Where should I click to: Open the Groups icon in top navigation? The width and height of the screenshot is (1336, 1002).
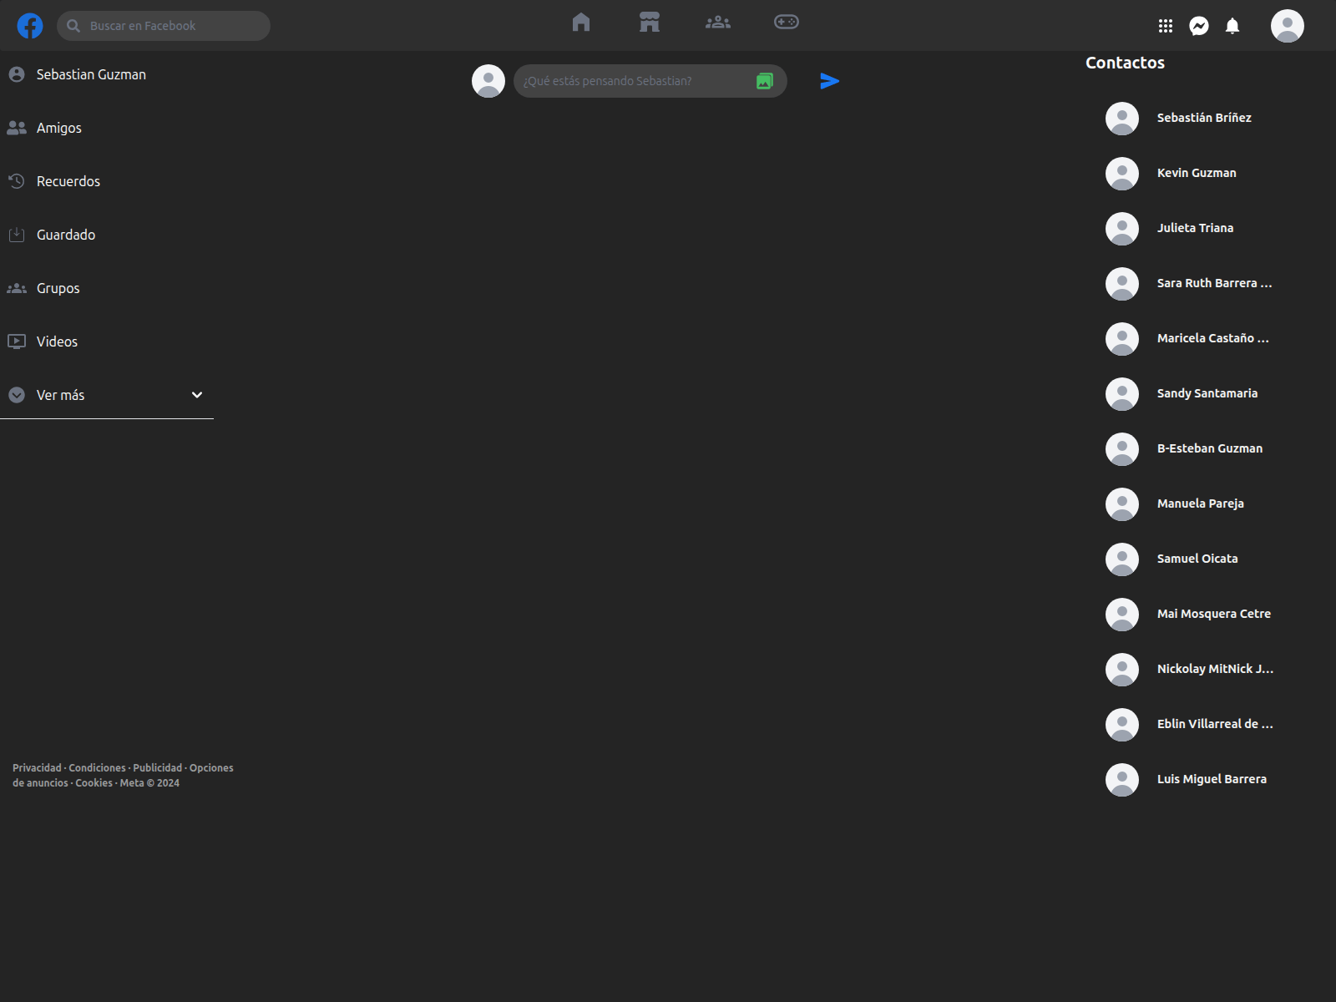pyautogui.click(x=718, y=23)
